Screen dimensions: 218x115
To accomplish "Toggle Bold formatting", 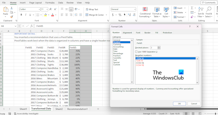I will point(21,15).
